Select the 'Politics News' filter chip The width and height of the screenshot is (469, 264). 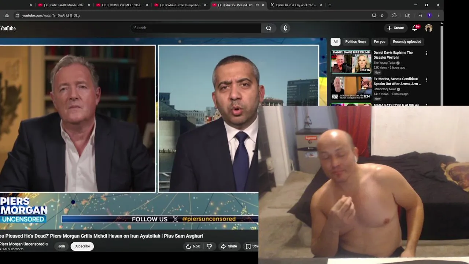pos(355,41)
